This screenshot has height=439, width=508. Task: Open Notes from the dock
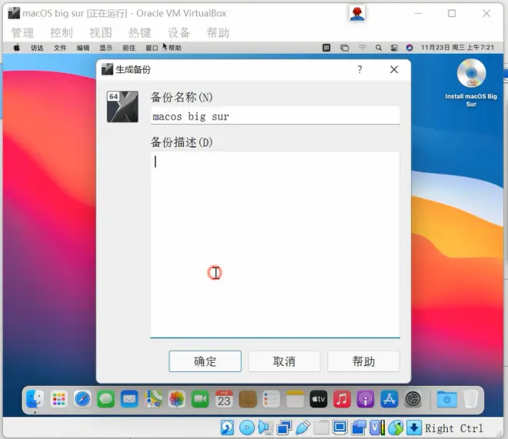(295, 399)
